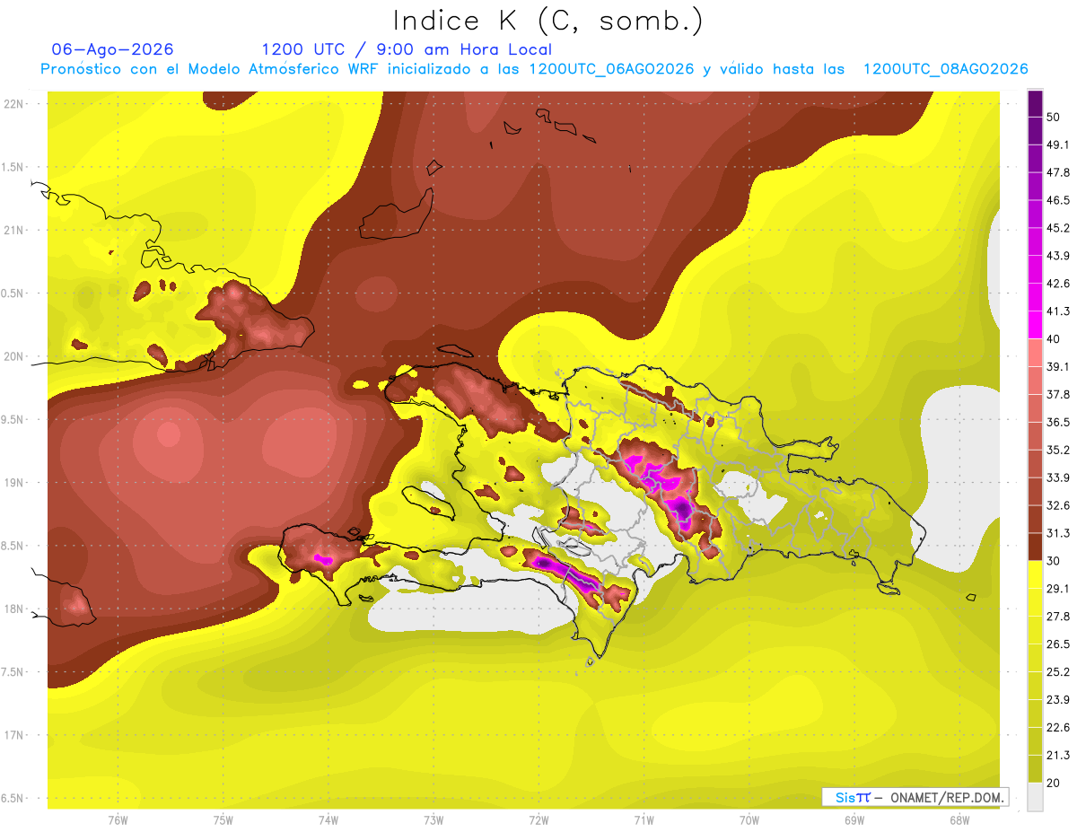Click the legend value '33.9'

coord(1058,477)
